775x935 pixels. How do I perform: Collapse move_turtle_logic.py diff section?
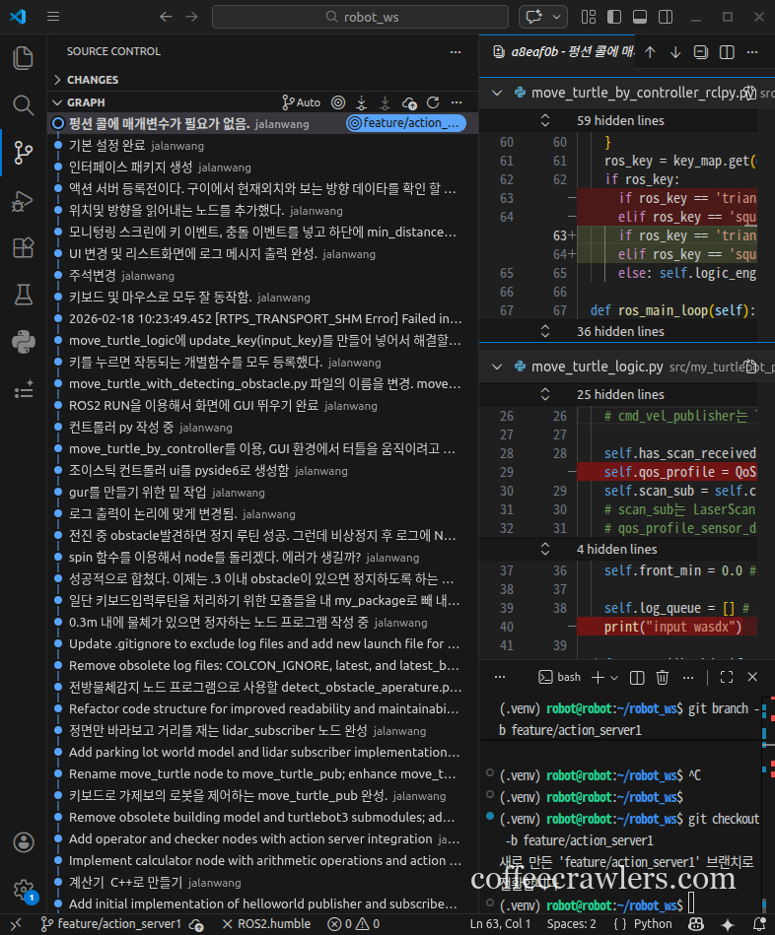[496, 367]
